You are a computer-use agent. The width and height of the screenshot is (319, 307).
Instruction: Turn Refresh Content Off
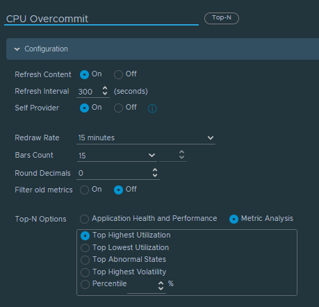[x=118, y=74]
